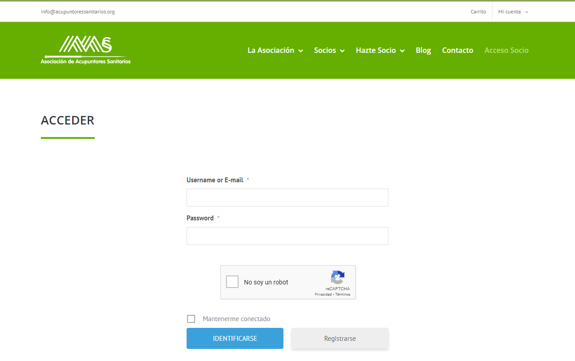Click the 'Password' input field
The height and width of the screenshot is (361, 575).
point(287,236)
